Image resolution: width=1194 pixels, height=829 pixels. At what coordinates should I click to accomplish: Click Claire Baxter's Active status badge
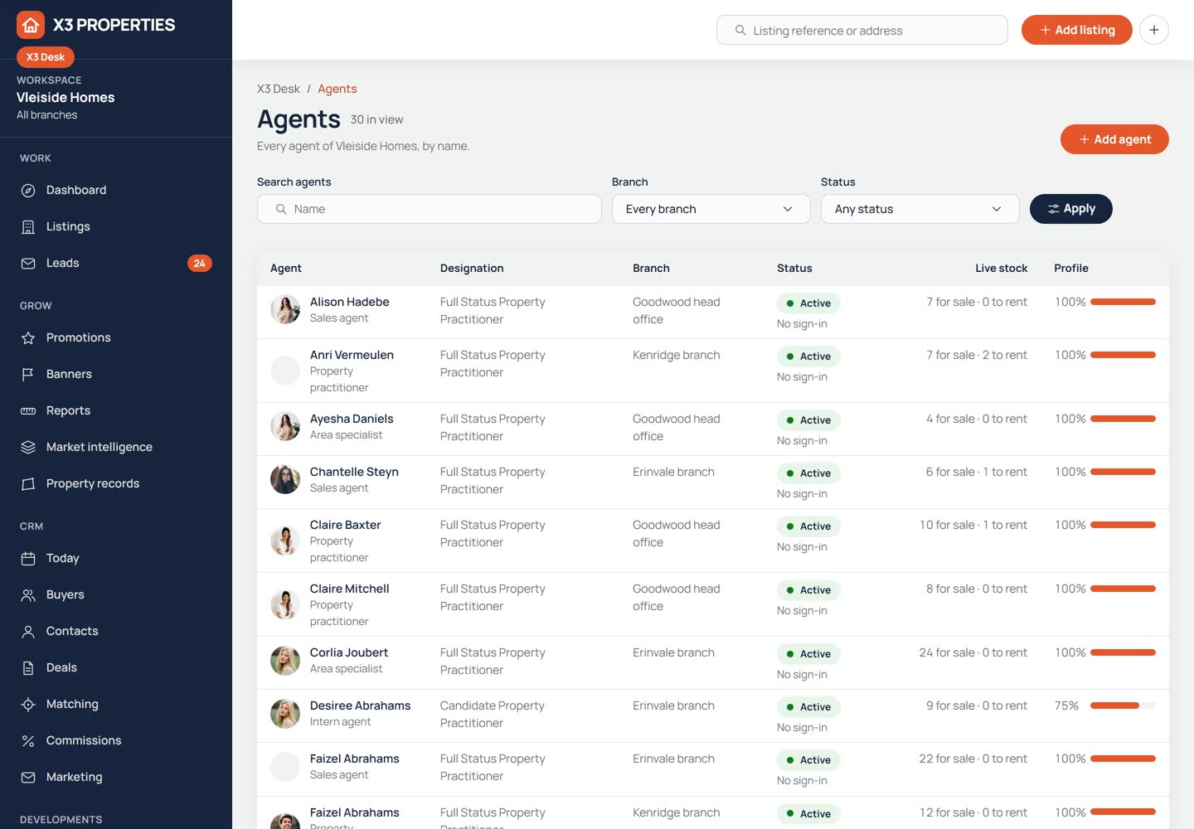pos(808,526)
